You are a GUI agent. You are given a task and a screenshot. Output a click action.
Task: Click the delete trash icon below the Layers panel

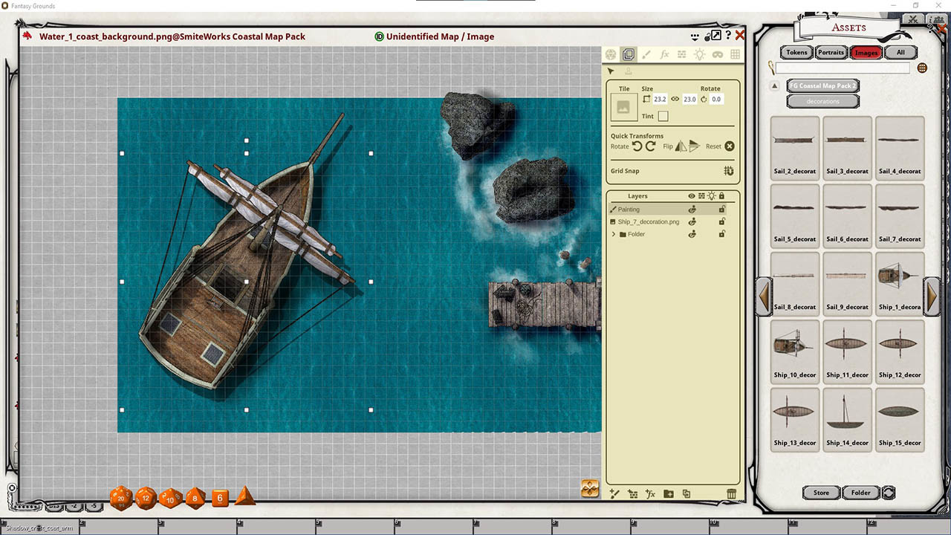731,493
